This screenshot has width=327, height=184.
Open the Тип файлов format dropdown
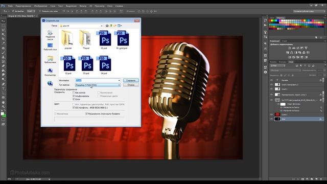[x=98, y=85]
